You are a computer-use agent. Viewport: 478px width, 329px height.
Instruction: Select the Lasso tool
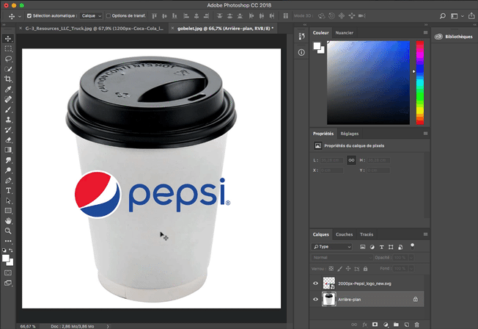coord(8,59)
